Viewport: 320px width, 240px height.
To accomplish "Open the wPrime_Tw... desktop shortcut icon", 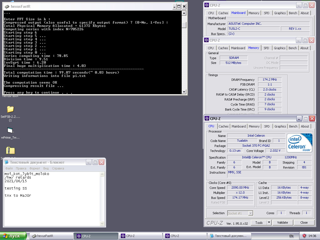I will click(x=10, y=130).
